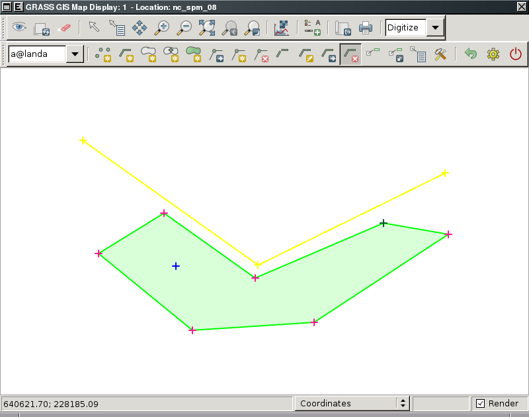Click the green Undo arrow

471,54
